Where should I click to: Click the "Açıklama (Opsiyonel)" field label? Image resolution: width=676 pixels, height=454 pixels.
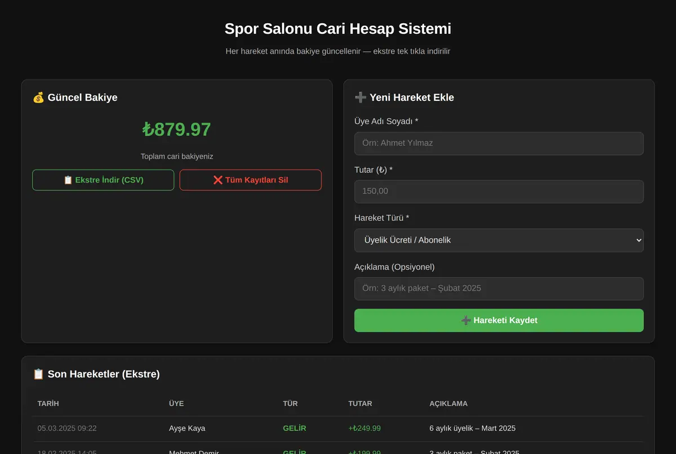point(394,267)
